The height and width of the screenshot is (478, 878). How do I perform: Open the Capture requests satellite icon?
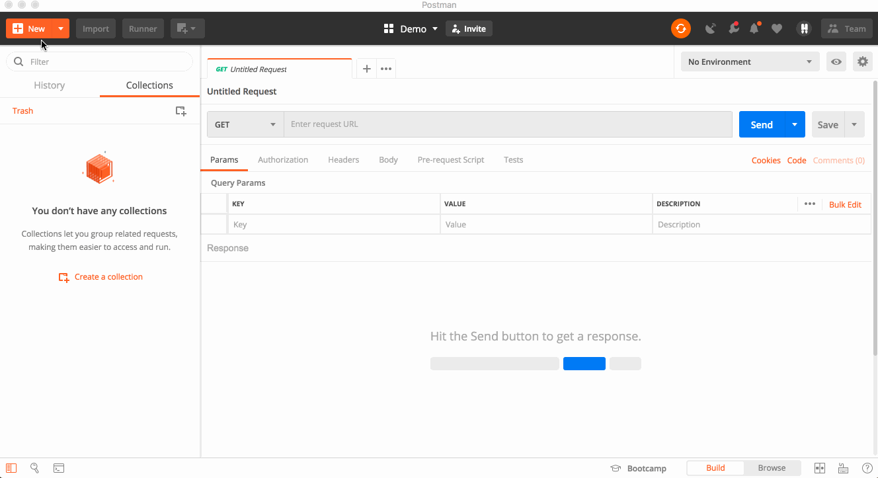(710, 28)
